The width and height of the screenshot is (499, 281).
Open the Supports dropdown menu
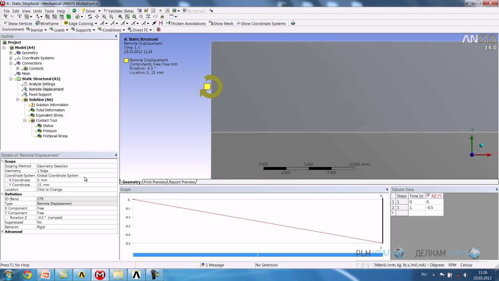83,30
